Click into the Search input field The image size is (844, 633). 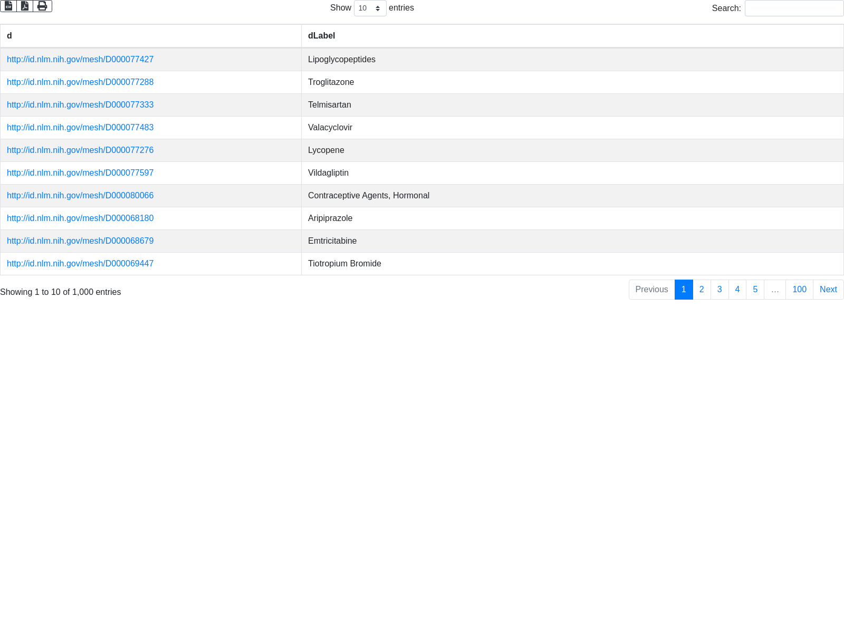794,8
